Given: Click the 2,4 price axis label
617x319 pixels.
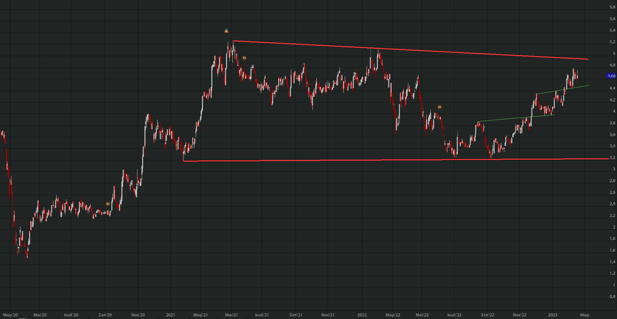Looking at the screenshot, I should coord(612,204).
